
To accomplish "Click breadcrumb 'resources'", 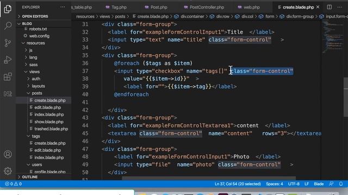I will pyautogui.click(x=85, y=16).
